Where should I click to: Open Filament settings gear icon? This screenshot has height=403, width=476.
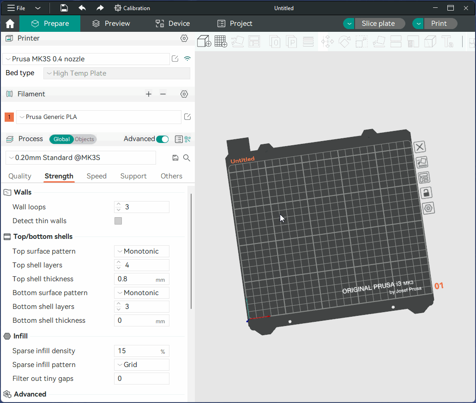pyautogui.click(x=184, y=94)
